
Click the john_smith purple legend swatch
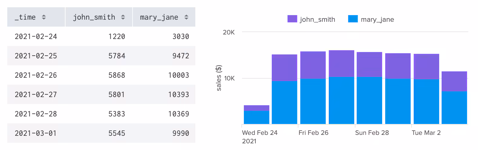(x=292, y=19)
